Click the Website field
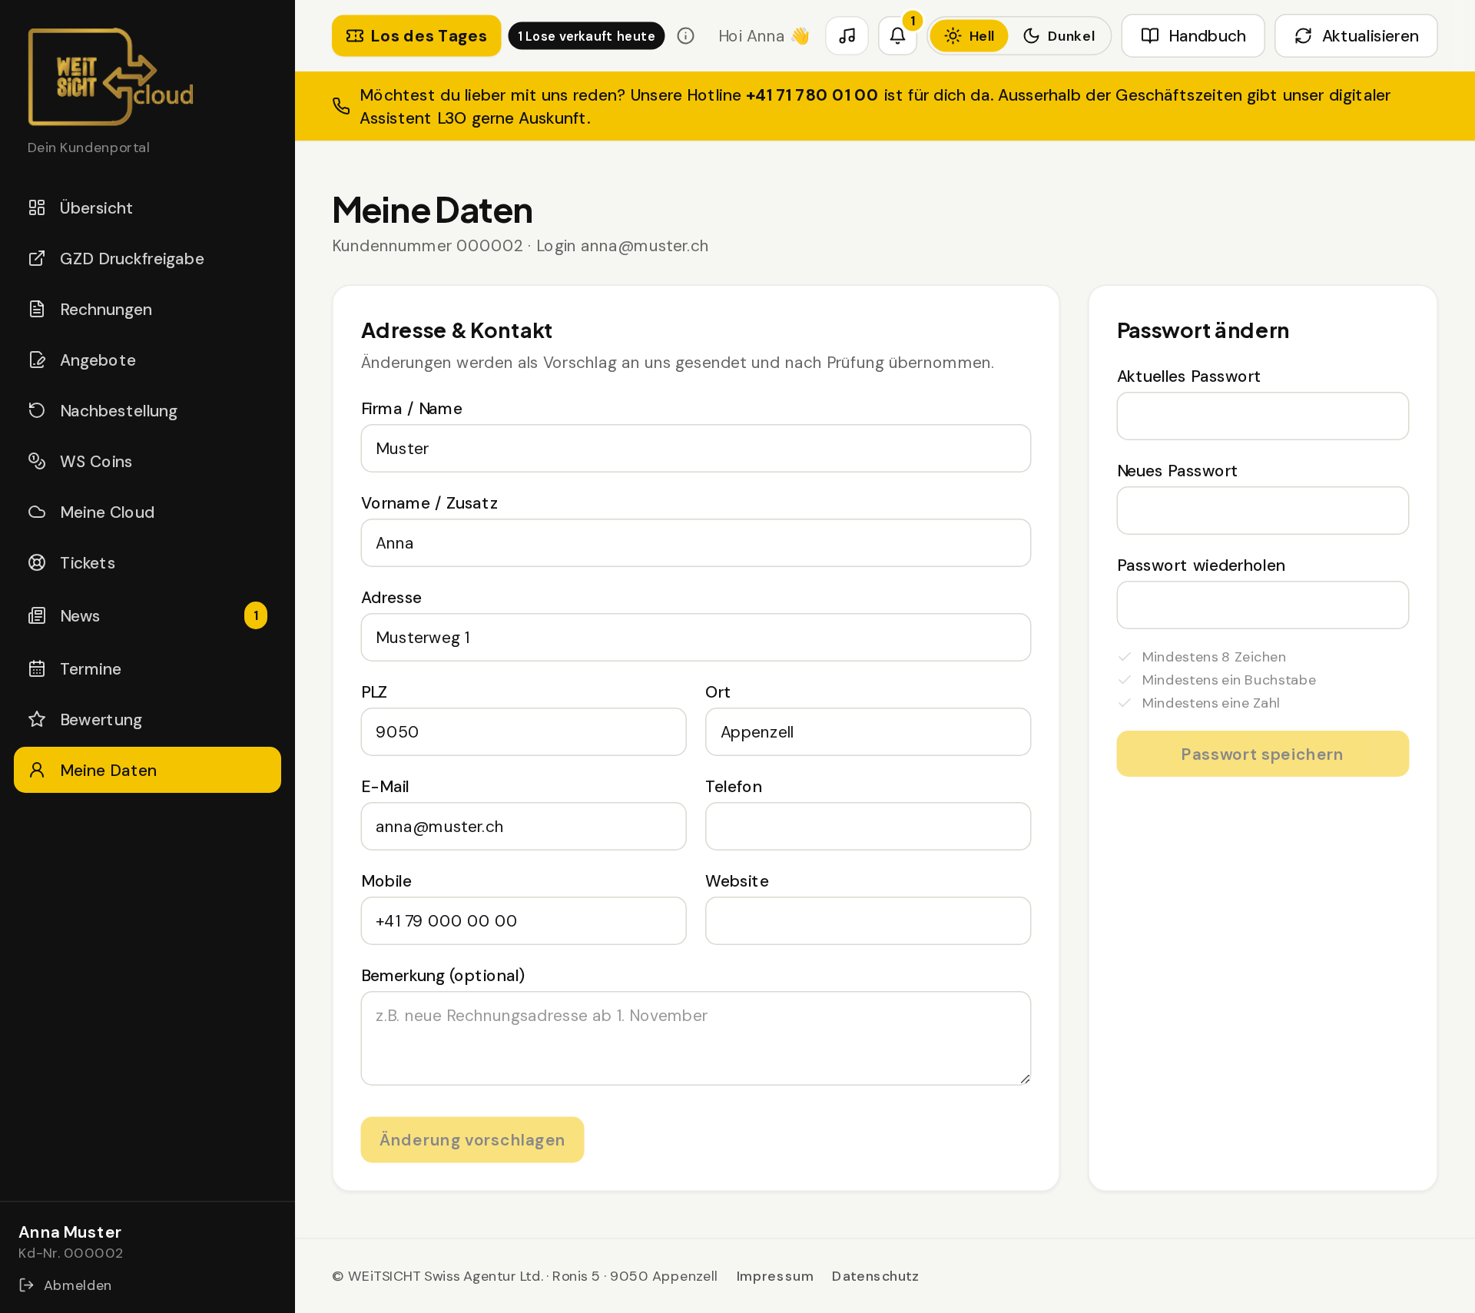Viewport: 1475px width, 1313px height. coord(868,921)
